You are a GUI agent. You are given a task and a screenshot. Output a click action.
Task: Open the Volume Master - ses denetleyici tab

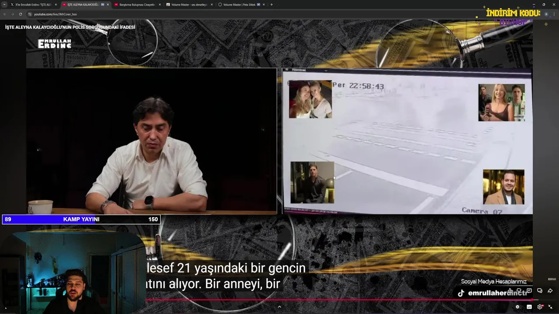coord(189,4)
